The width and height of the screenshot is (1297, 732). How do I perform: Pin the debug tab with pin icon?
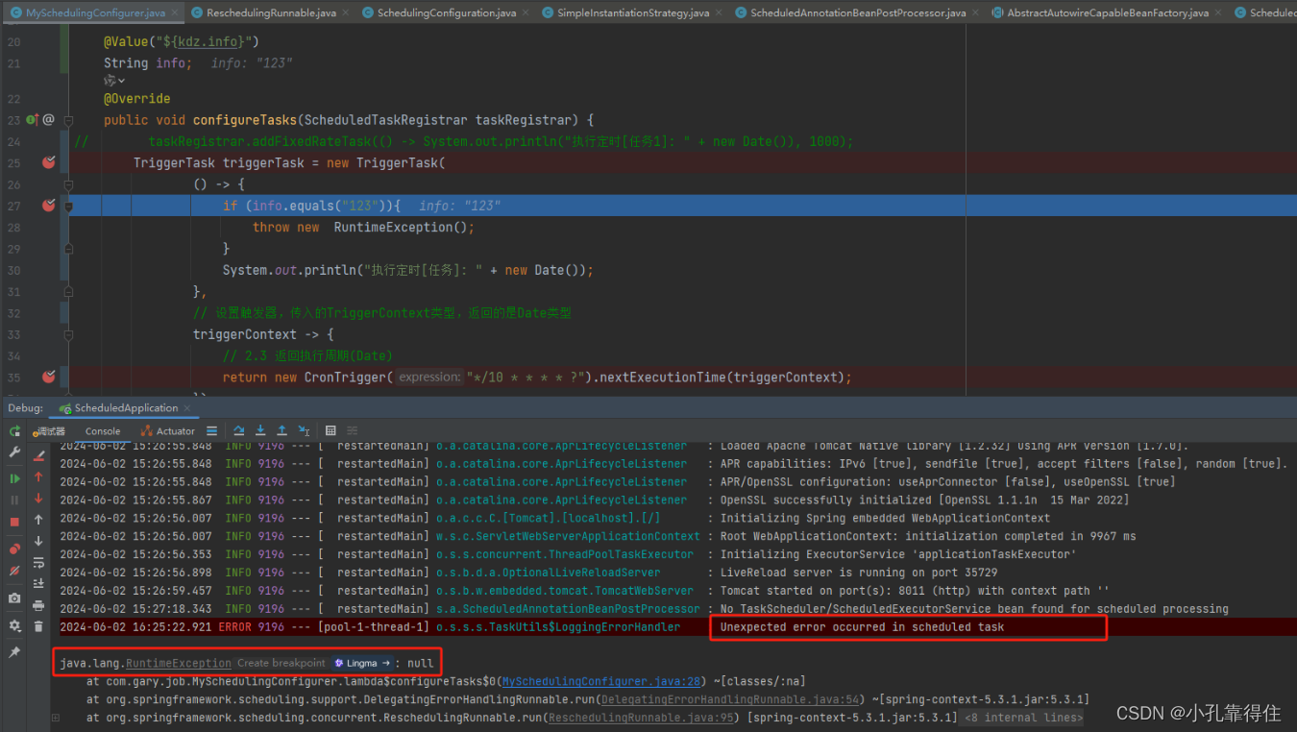14,652
